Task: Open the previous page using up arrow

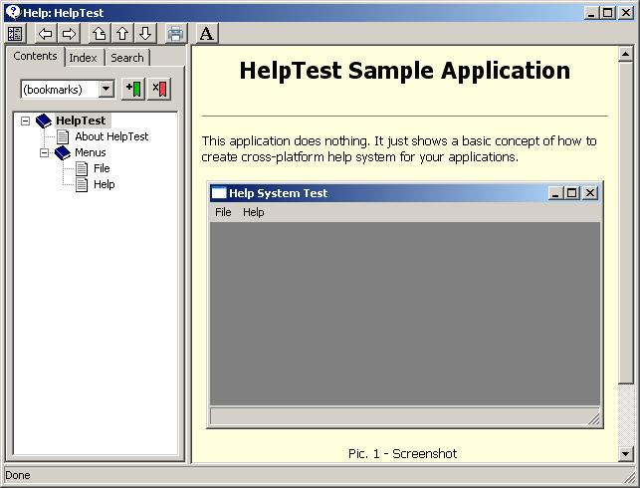Action: click(122, 34)
